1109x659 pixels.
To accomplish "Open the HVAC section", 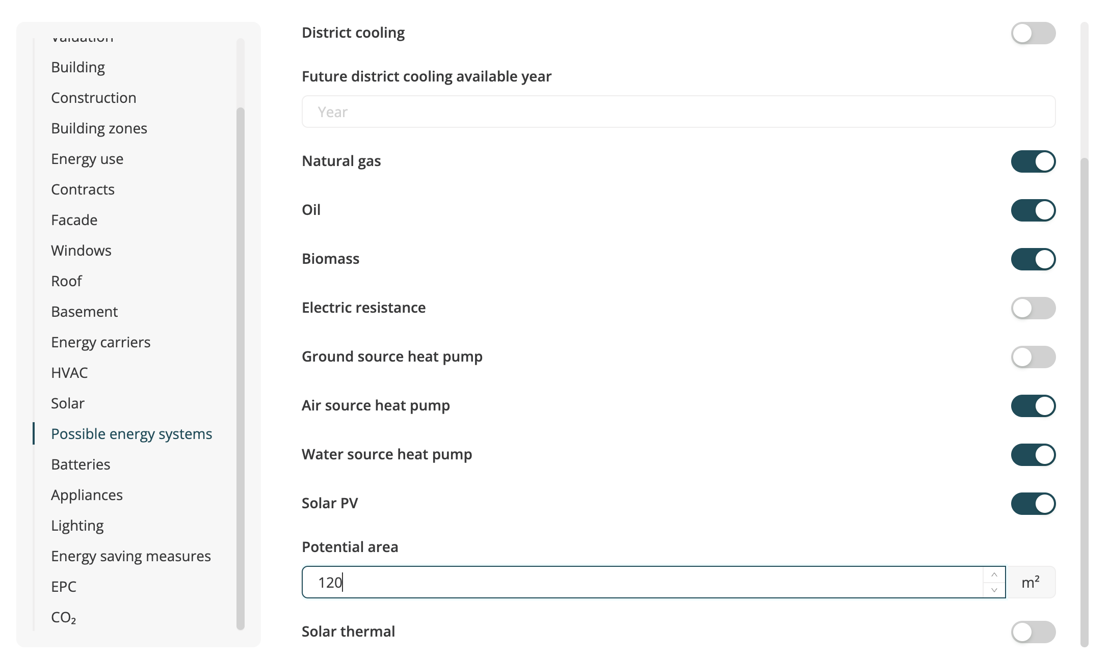I will [69, 373].
